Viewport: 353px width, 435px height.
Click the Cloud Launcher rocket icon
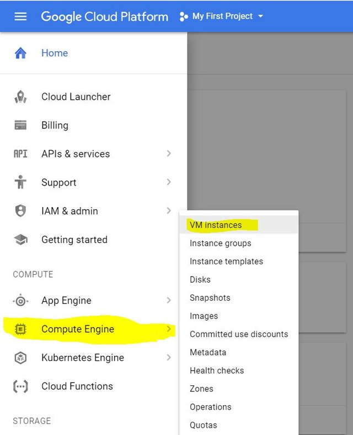[x=20, y=97]
